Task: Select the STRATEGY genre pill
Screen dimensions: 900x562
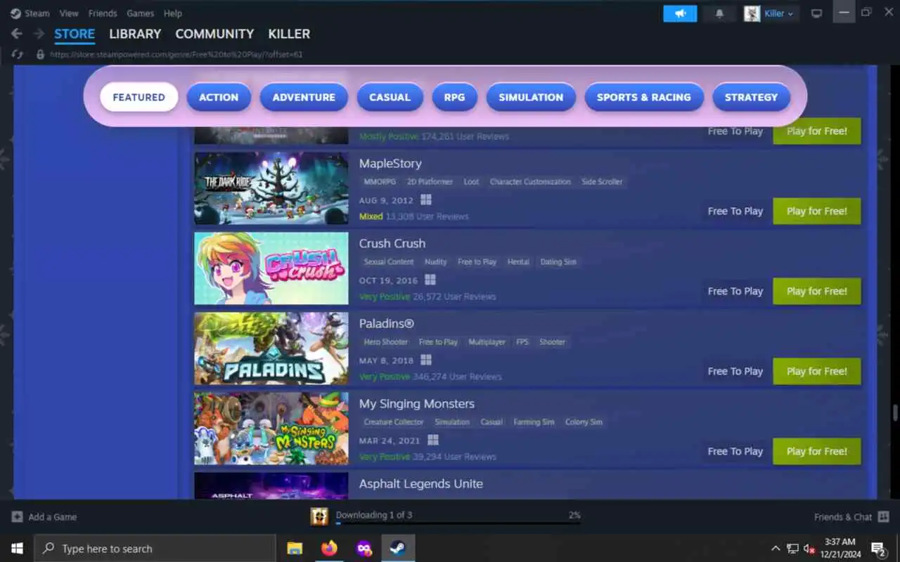Action: pyautogui.click(x=751, y=97)
